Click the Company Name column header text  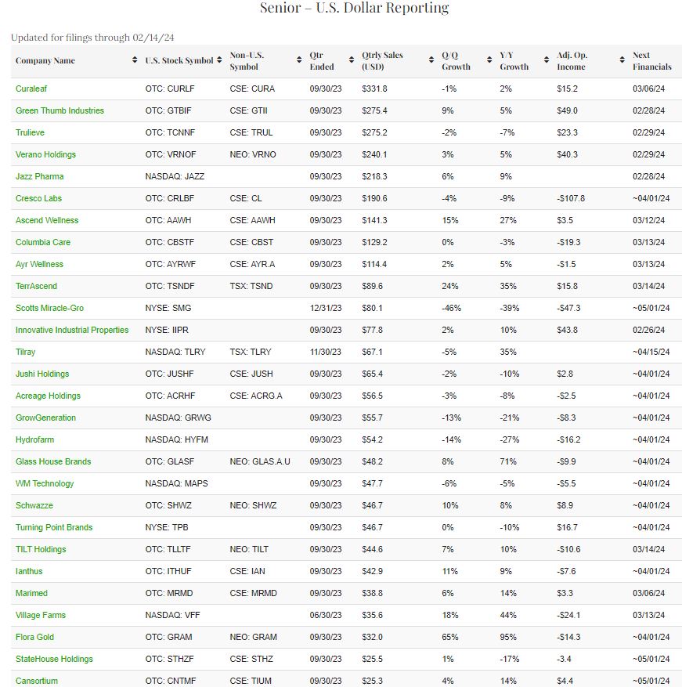pyautogui.click(x=45, y=61)
